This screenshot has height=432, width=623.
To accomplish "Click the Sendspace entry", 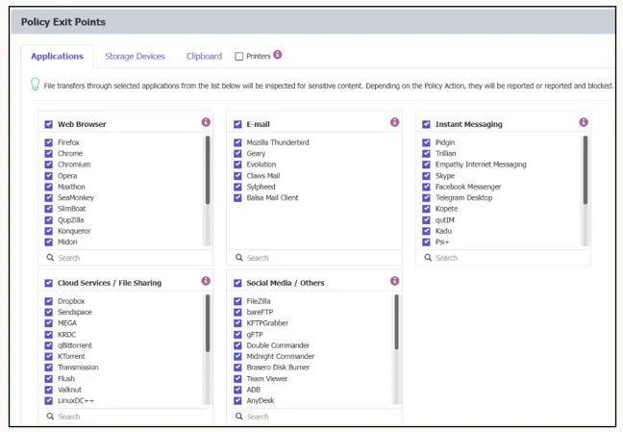I will coord(75,312).
